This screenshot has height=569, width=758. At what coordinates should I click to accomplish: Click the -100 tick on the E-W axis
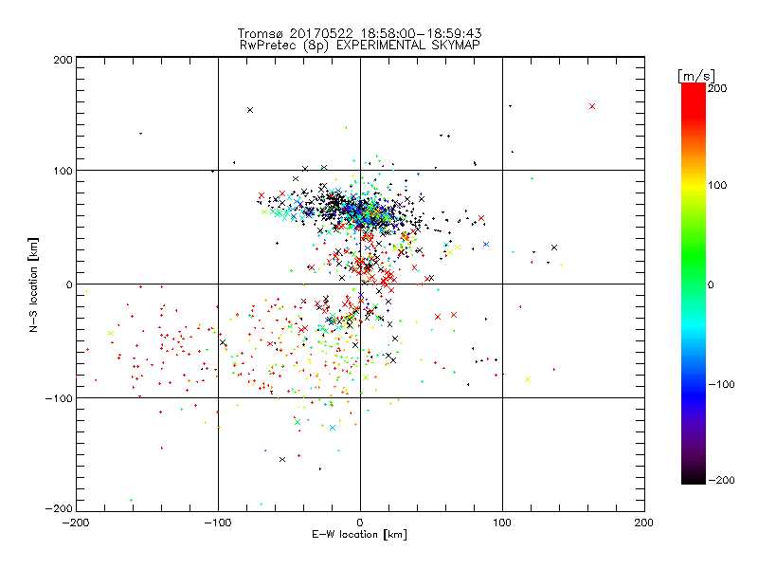coord(218,523)
